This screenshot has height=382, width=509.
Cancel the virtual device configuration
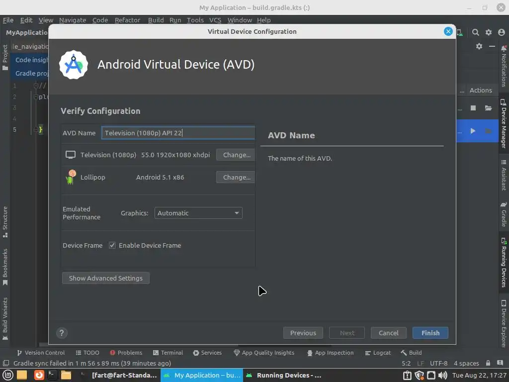tap(388, 333)
